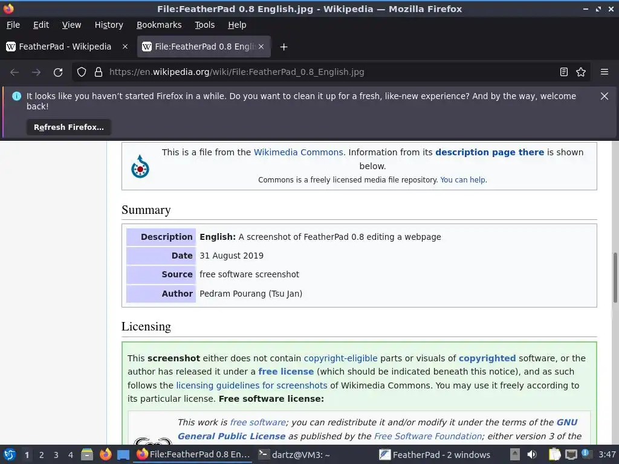Image resolution: width=619 pixels, height=464 pixels.
Task: Open the View menu
Action: click(71, 25)
